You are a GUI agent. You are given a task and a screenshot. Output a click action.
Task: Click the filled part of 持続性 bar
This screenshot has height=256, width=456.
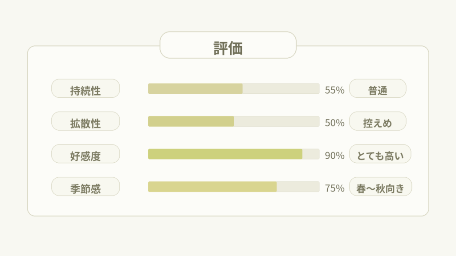coord(195,88)
